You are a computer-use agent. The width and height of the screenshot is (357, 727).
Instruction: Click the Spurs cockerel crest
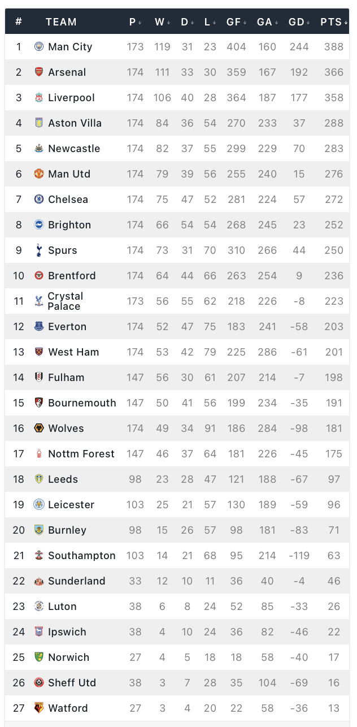[39, 250]
